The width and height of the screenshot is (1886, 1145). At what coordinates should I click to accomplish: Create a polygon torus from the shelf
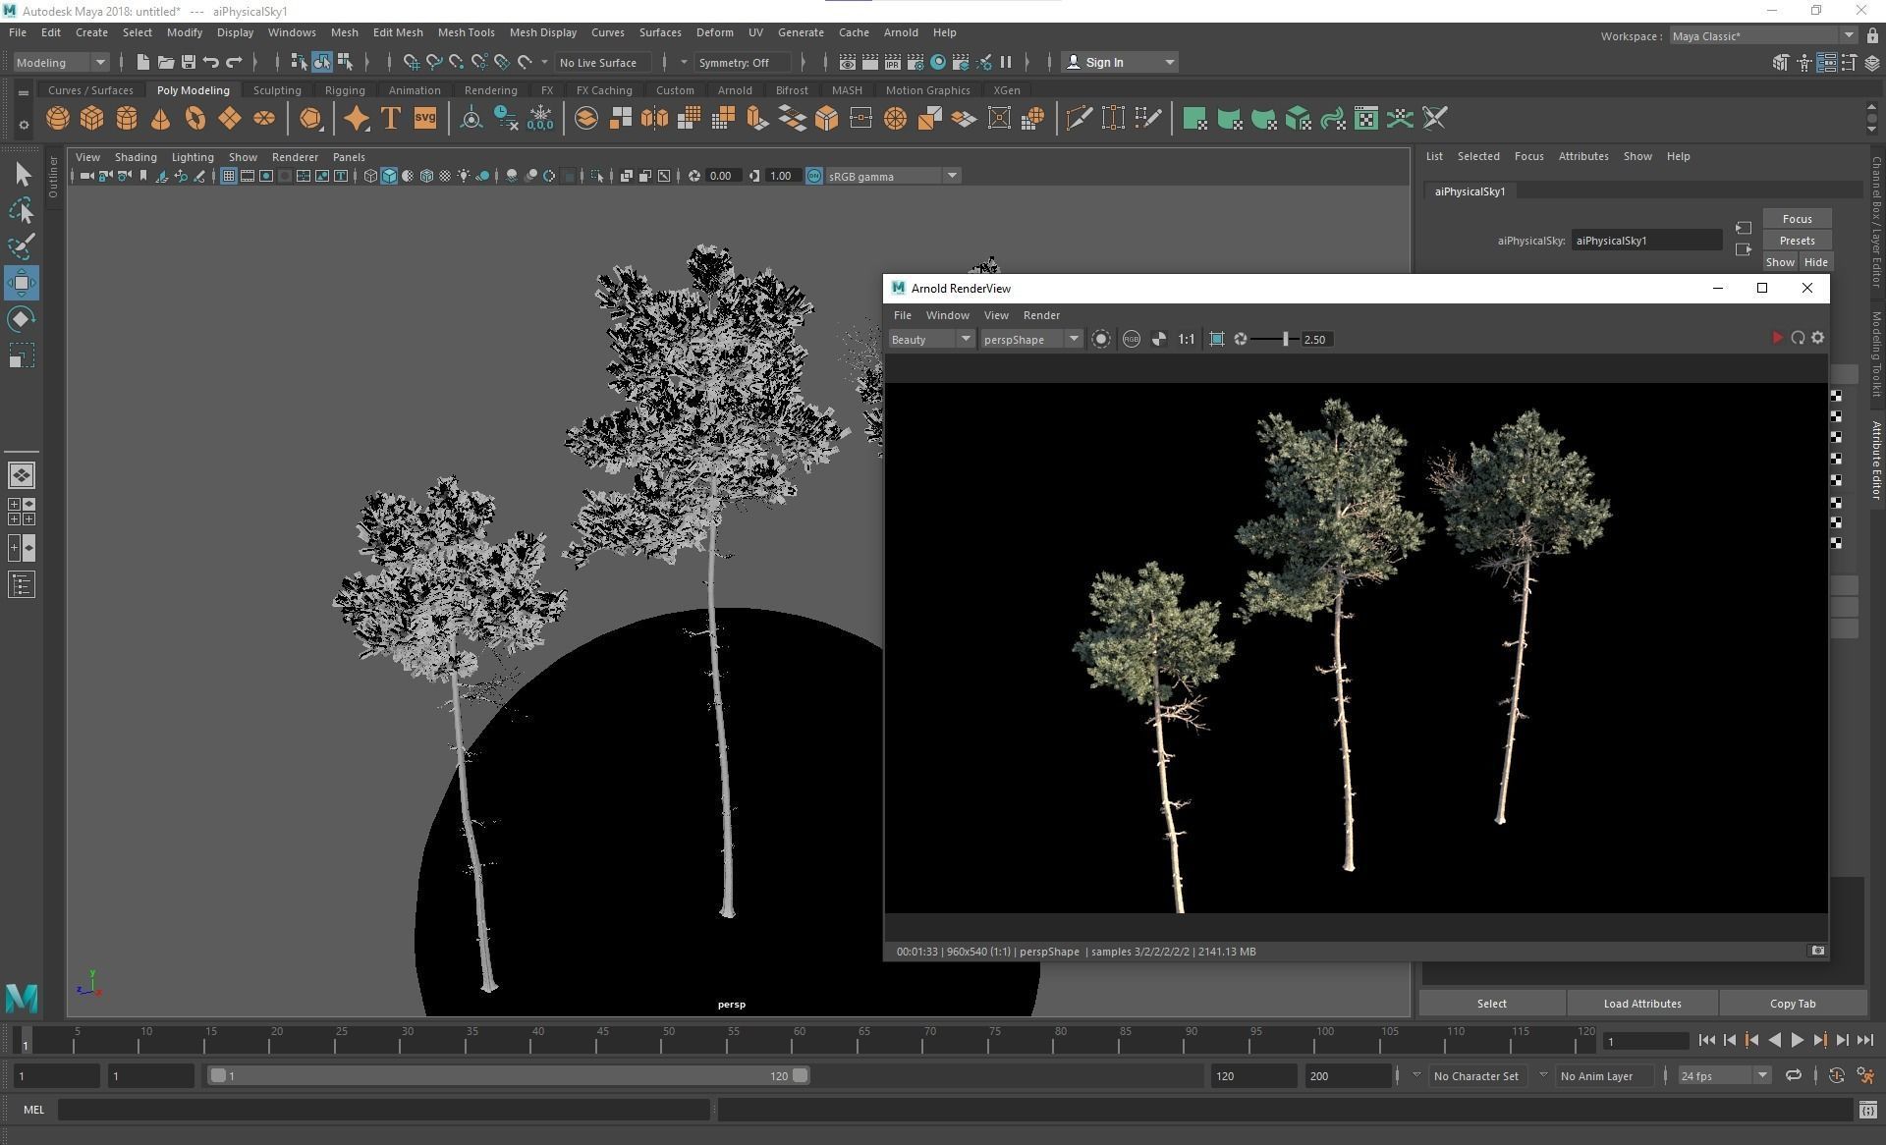pos(195,119)
